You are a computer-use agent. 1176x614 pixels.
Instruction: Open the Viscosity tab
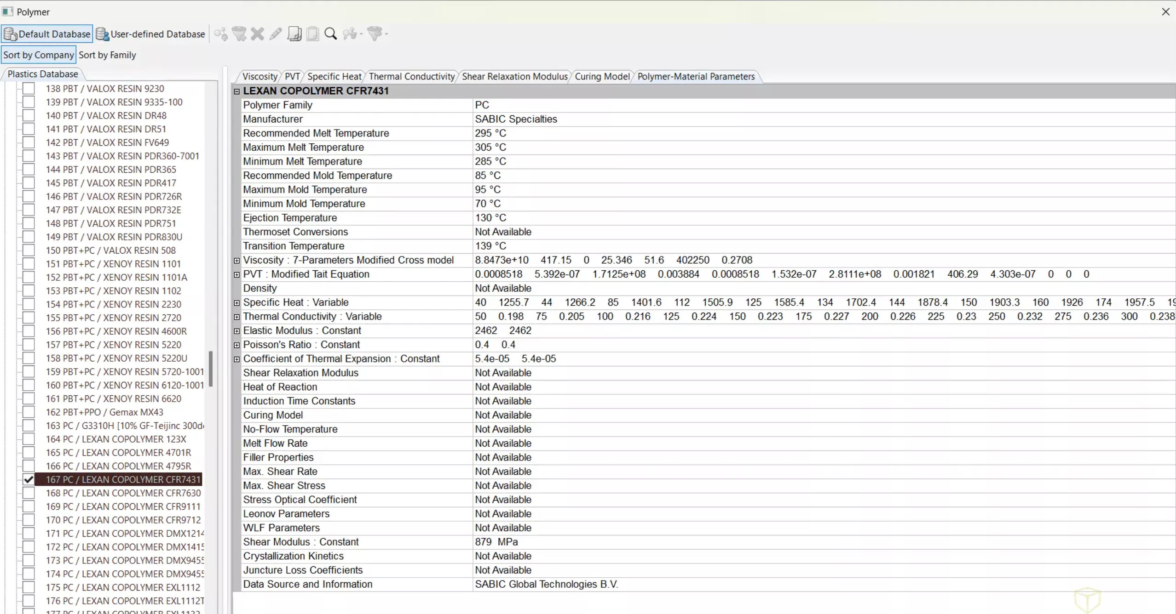(x=260, y=76)
